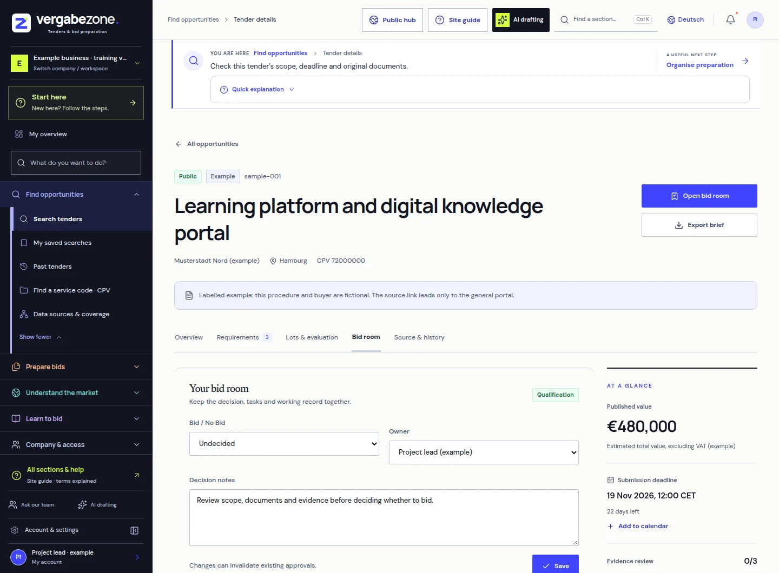Open the Site guide

point(458,20)
